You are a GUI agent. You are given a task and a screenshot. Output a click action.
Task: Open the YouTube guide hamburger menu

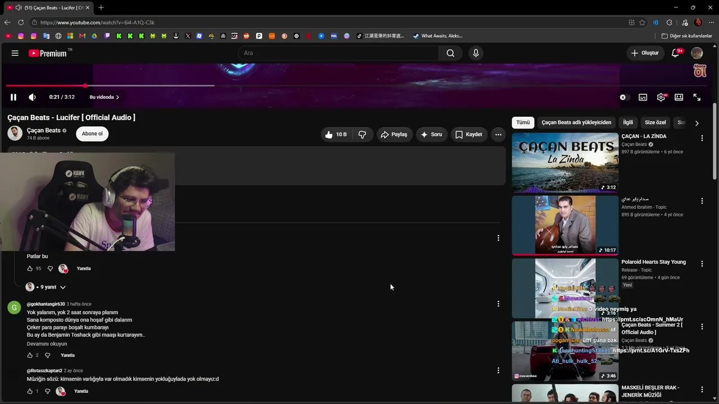[15, 53]
